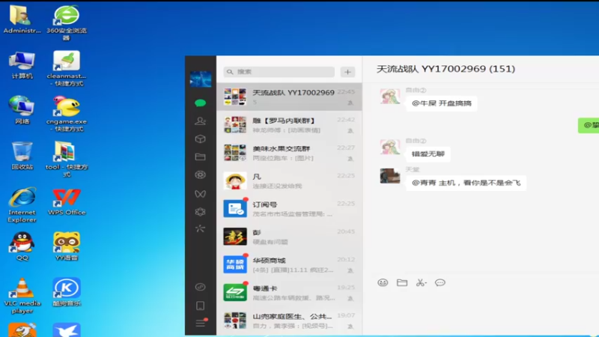Screen dimensions: 599x337
Task: Open 360安全浏览器 desktop shortcut
Action: [67, 22]
